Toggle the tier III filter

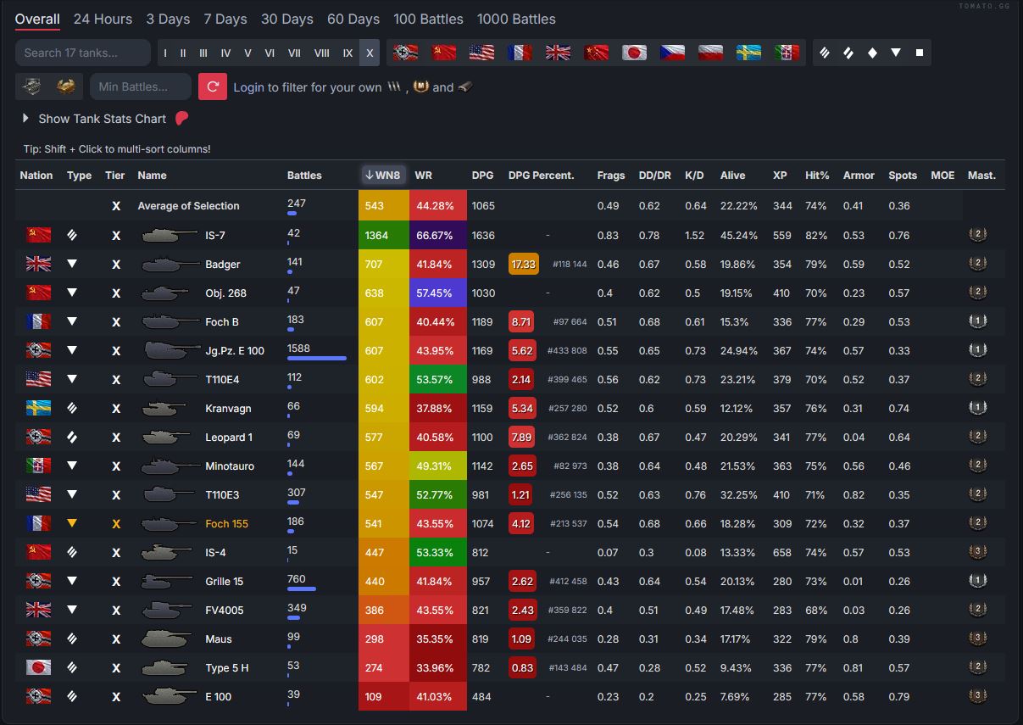pos(203,53)
